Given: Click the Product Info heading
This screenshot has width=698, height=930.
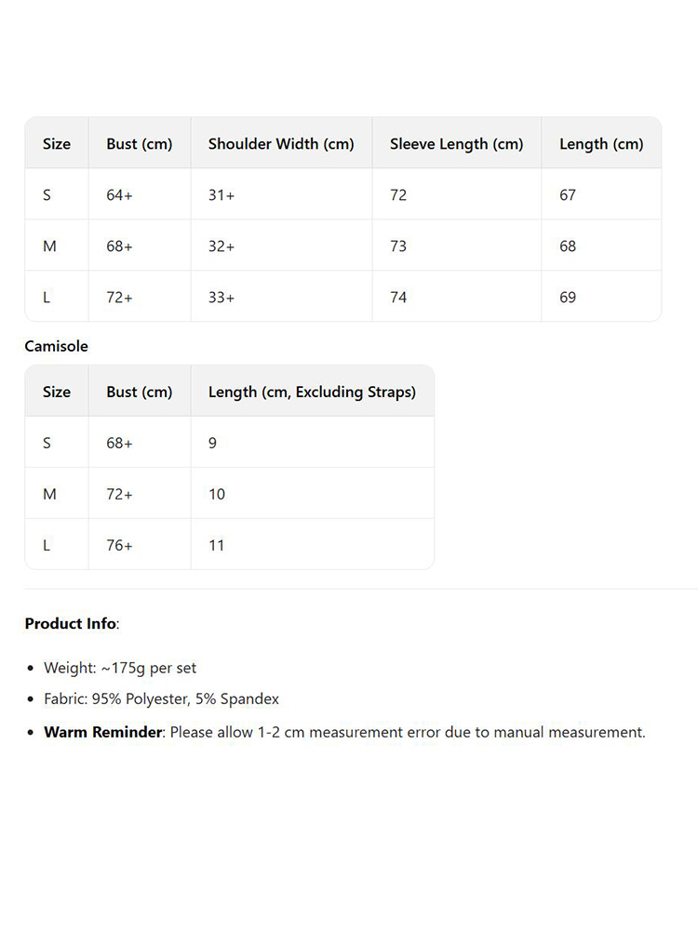Looking at the screenshot, I should (72, 623).
